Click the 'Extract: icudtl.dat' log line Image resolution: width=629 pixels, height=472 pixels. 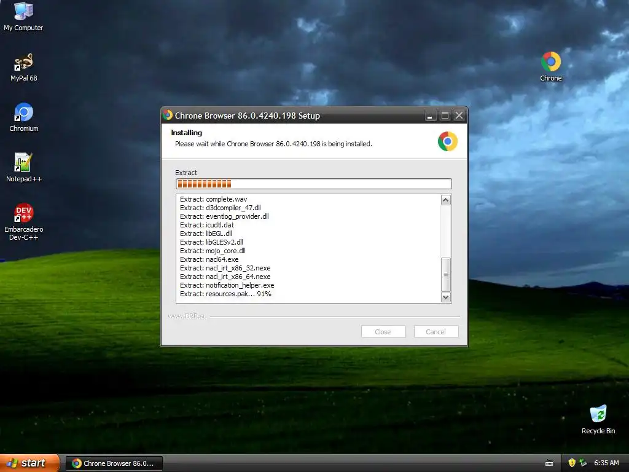(x=206, y=225)
